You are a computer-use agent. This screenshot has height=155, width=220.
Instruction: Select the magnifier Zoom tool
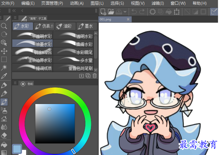[x=4, y=26]
